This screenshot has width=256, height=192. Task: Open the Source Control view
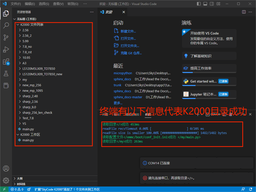(x=6, y=37)
